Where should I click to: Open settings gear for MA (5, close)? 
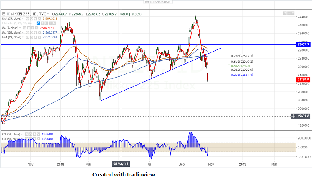click(29, 28)
